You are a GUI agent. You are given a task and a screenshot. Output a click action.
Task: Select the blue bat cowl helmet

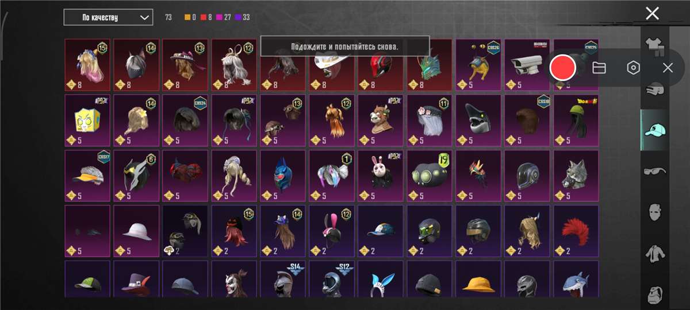283,175
